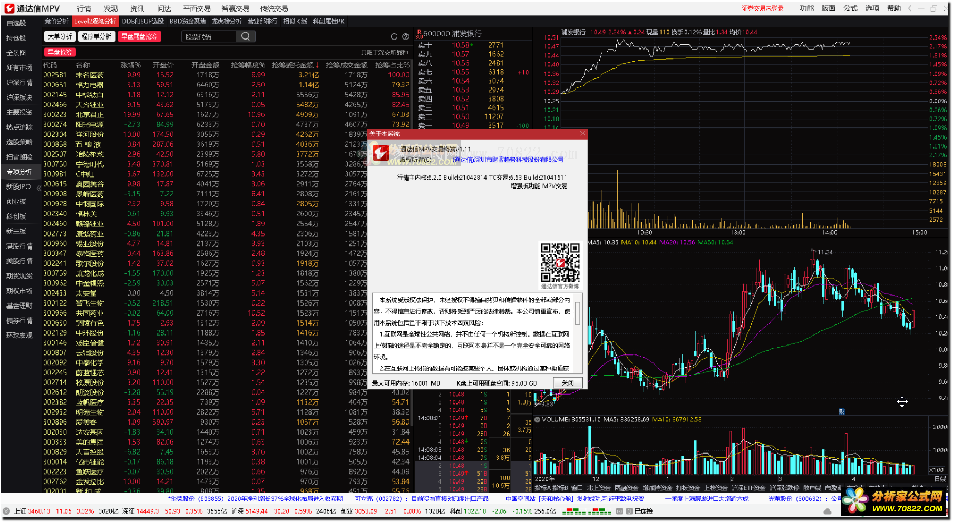Viewport: 953px width, 522px height.
Task: Open the 行情 top menu
Action: (84, 8)
